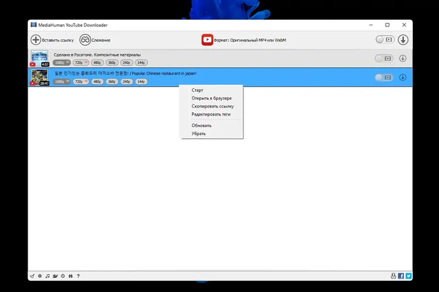Click the red YouTube format icon
The image size is (439, 292).
tap(207, 40)
